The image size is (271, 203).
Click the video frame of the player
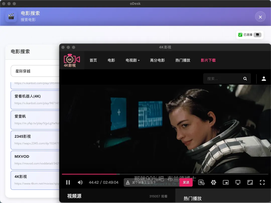point(165,129)
